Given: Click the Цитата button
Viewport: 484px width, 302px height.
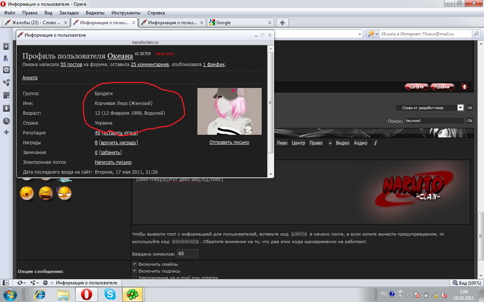Looking at the screenshot, I should point(417,87).
